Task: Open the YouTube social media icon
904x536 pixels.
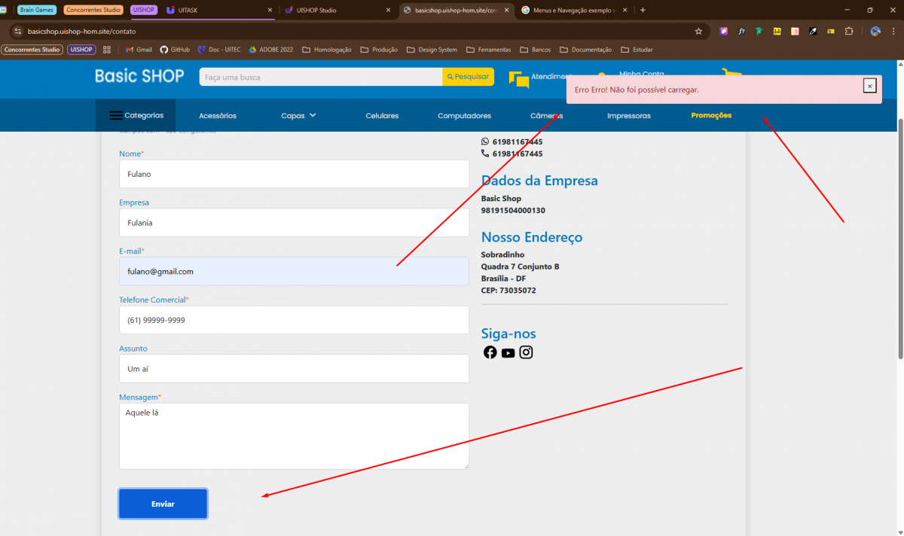Action: click(508, 352)
